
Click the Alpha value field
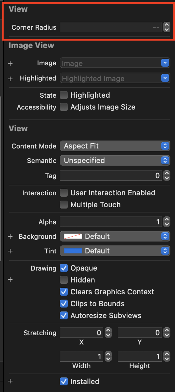[111, 222]
